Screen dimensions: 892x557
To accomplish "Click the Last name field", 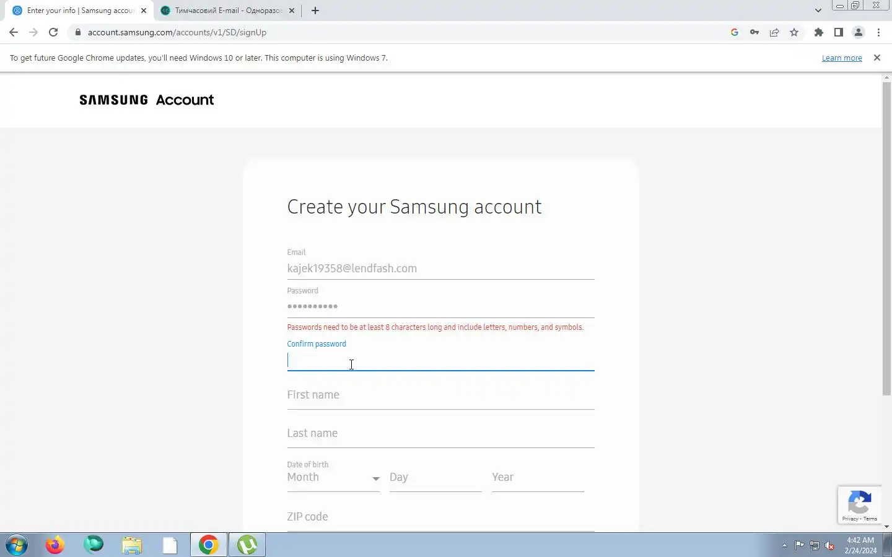I will click(440, 433).
